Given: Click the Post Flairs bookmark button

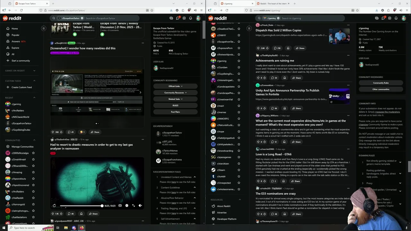Looking at the screenshot, I should click(x=175, y=112).
